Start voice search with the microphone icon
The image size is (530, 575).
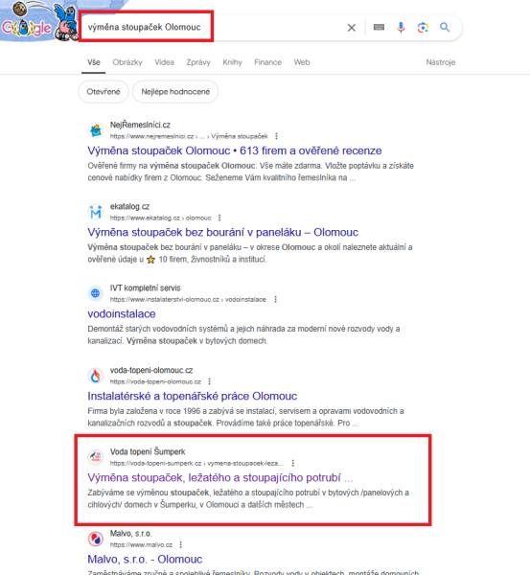tap(401, 28)
